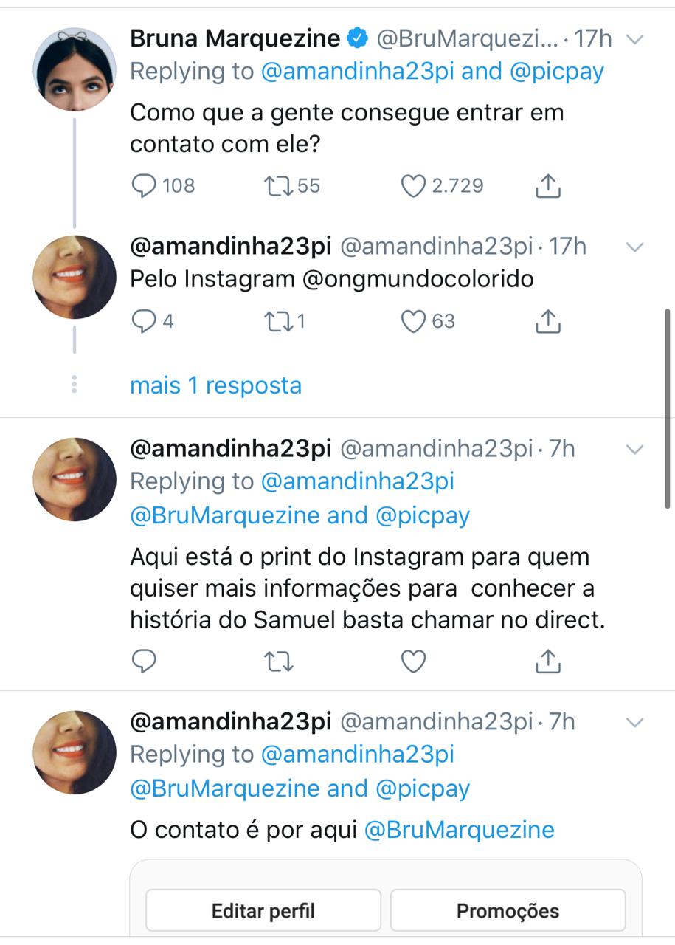This screenshot has width=675, height=945.
Task: Reply to Bruna Marquezine's tweet
Action: pos(144,185)
